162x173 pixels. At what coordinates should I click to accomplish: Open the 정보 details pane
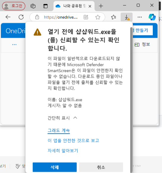coord(142,45)
